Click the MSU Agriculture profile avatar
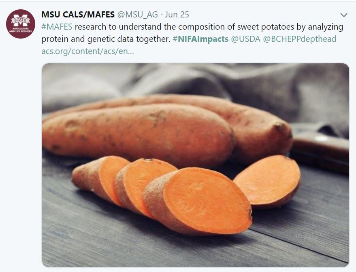This screenshot has width=356, height=272. (x=21, y=24)
